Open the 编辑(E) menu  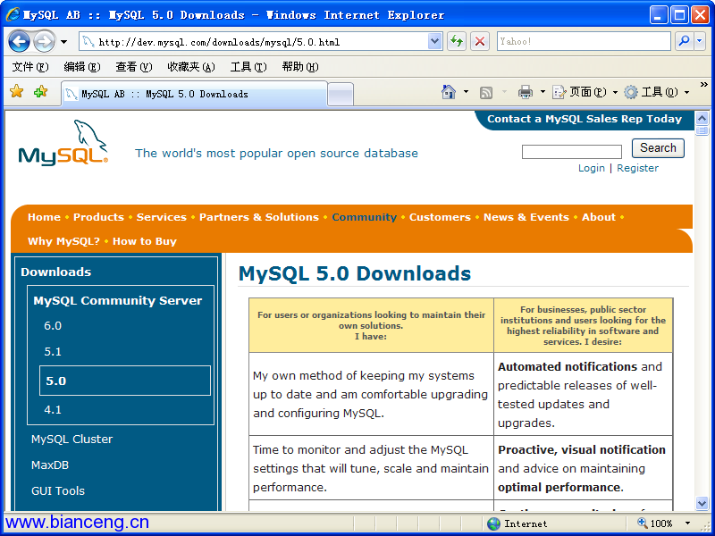pyautogui.click(x=81, y=67)
